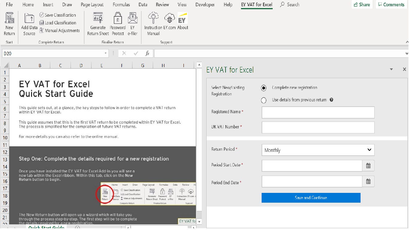The width and height of the screenshot is (409, 230).
Task: Select column H header
Action: point(163,65)
